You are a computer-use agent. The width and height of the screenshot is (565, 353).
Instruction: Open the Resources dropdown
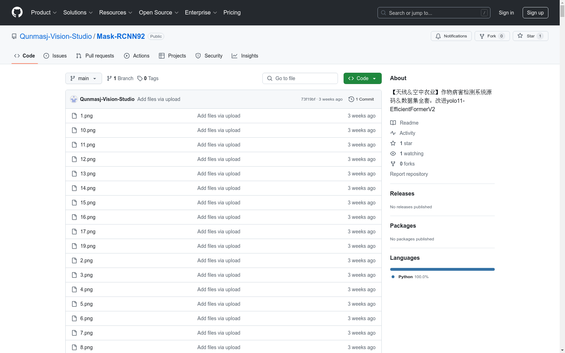(115, 12)
